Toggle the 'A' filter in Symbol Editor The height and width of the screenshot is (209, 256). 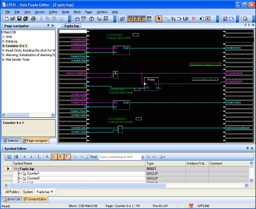[x=47, y=157]
